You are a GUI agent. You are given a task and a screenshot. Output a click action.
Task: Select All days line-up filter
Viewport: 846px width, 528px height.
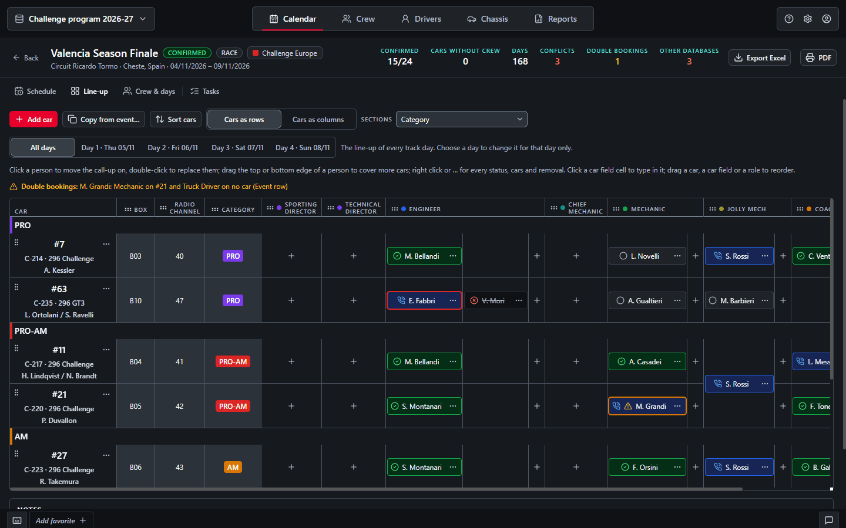tap(43, 147)
